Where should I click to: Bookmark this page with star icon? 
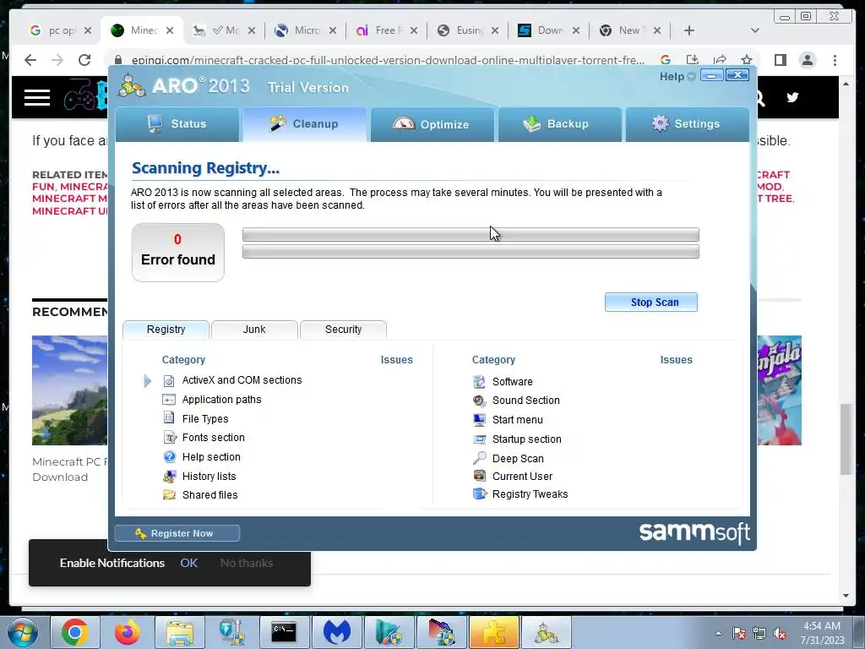pyautogui.click(x=747, y=60)
